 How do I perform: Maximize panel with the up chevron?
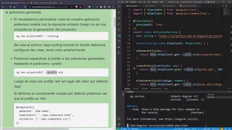(x=227, y=88)
